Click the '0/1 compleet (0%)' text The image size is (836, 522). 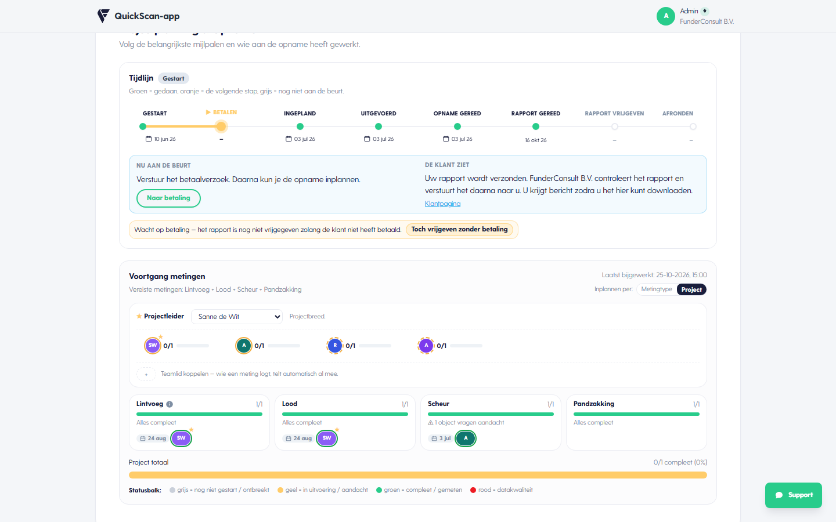[x=680, y=462]
